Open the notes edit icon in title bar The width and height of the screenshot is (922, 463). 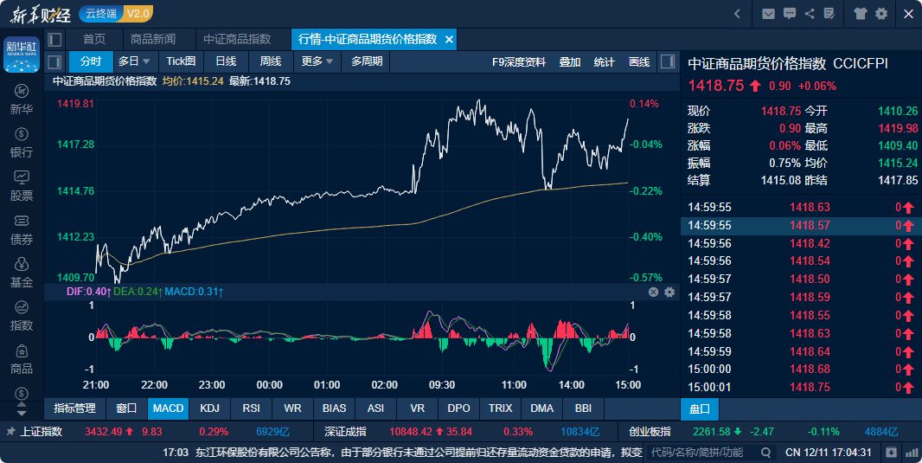coord(829,13)
